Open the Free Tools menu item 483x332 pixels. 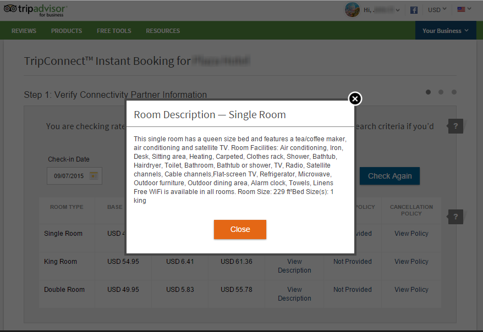(x=114, y=31)
